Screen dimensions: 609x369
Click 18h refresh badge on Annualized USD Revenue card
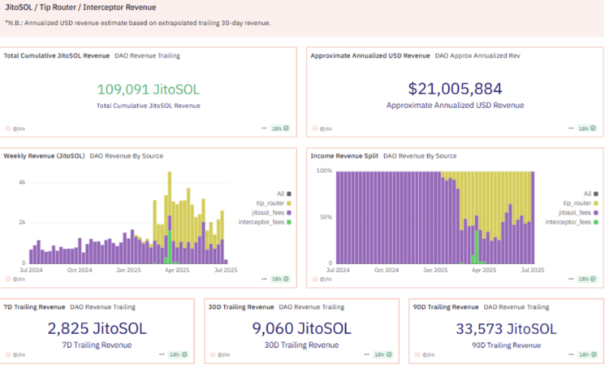pyautogui.click(x=587, y=128)
